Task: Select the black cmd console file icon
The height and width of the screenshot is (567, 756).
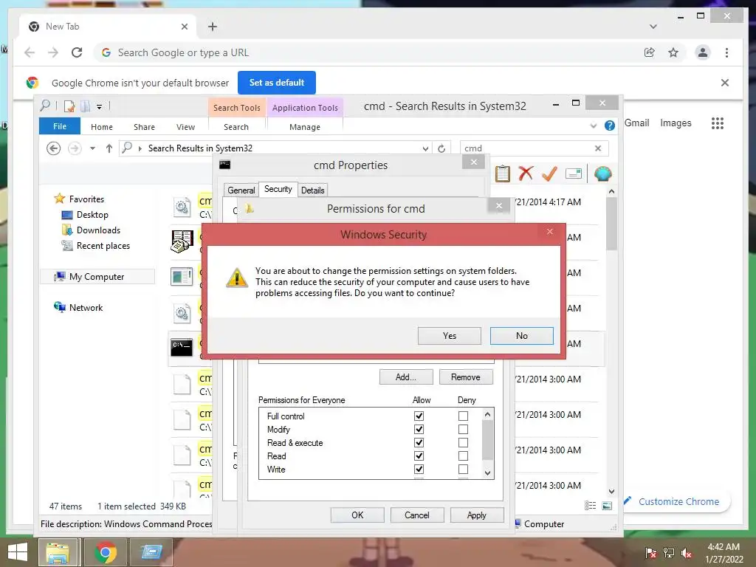Action: pos(182,347)
